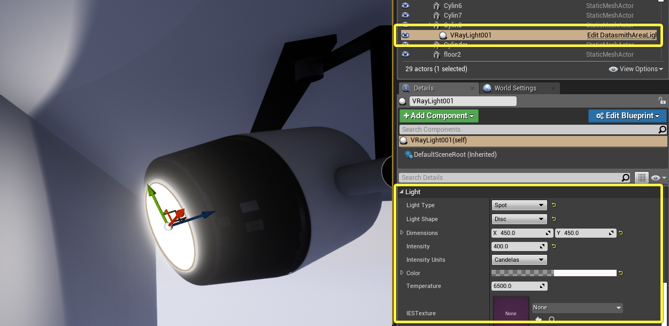Open Intensity Units dropdown showing Candelas
669x326 pixels.
[519, 260]
